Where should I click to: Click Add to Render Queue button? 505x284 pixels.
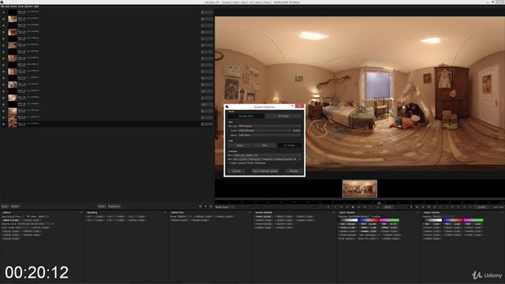pos(265,171)
